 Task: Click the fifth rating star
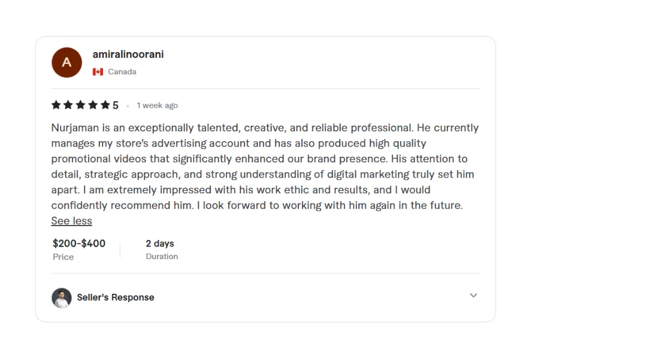click(105, 105)
